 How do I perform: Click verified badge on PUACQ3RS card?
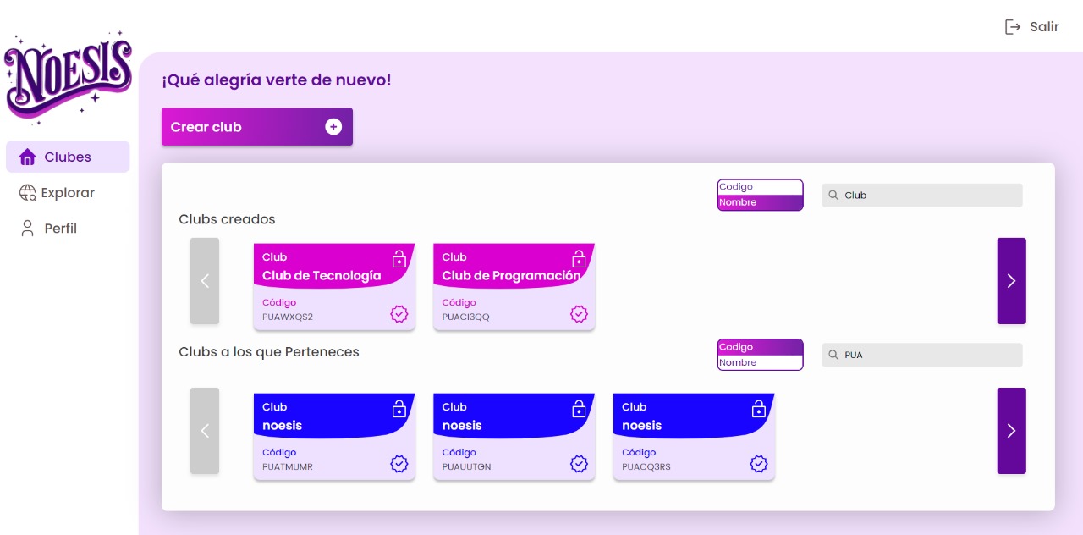pyautogui.click(x=759, y=464)
